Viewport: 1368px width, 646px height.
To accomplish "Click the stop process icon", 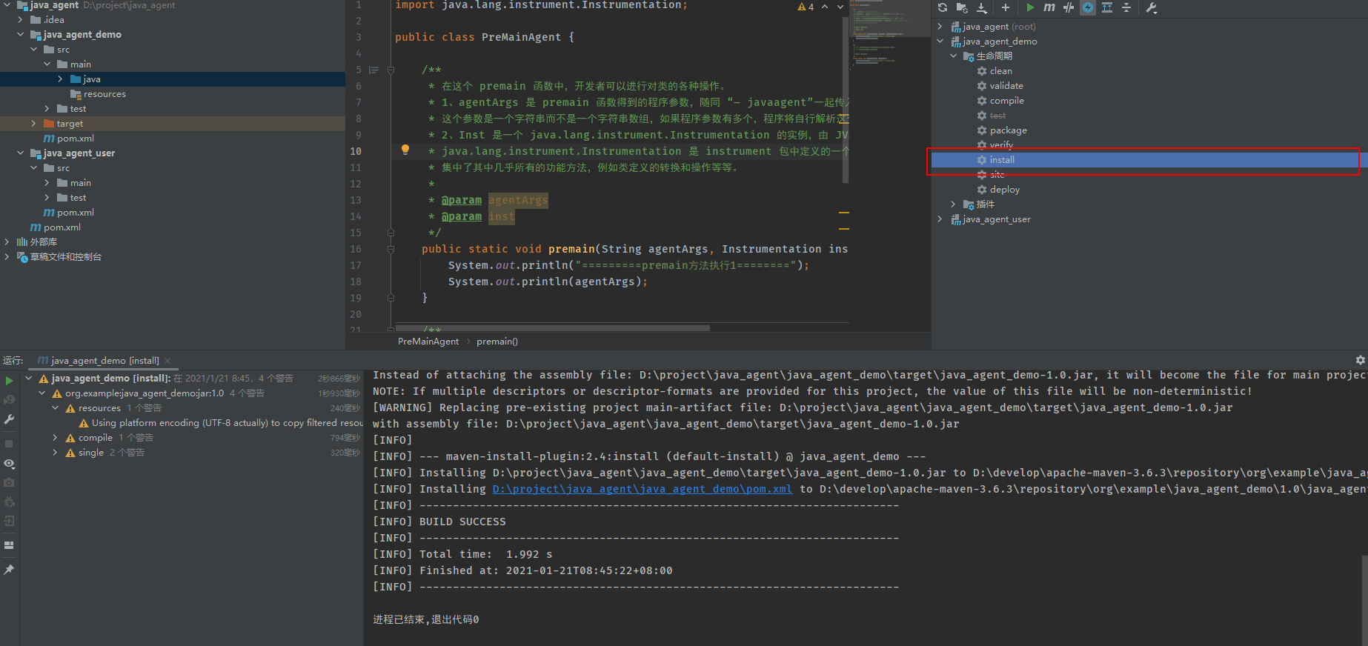I will [9, 443].
